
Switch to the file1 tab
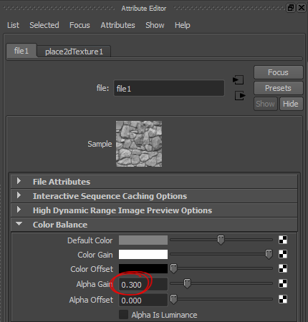coord(21,51)
